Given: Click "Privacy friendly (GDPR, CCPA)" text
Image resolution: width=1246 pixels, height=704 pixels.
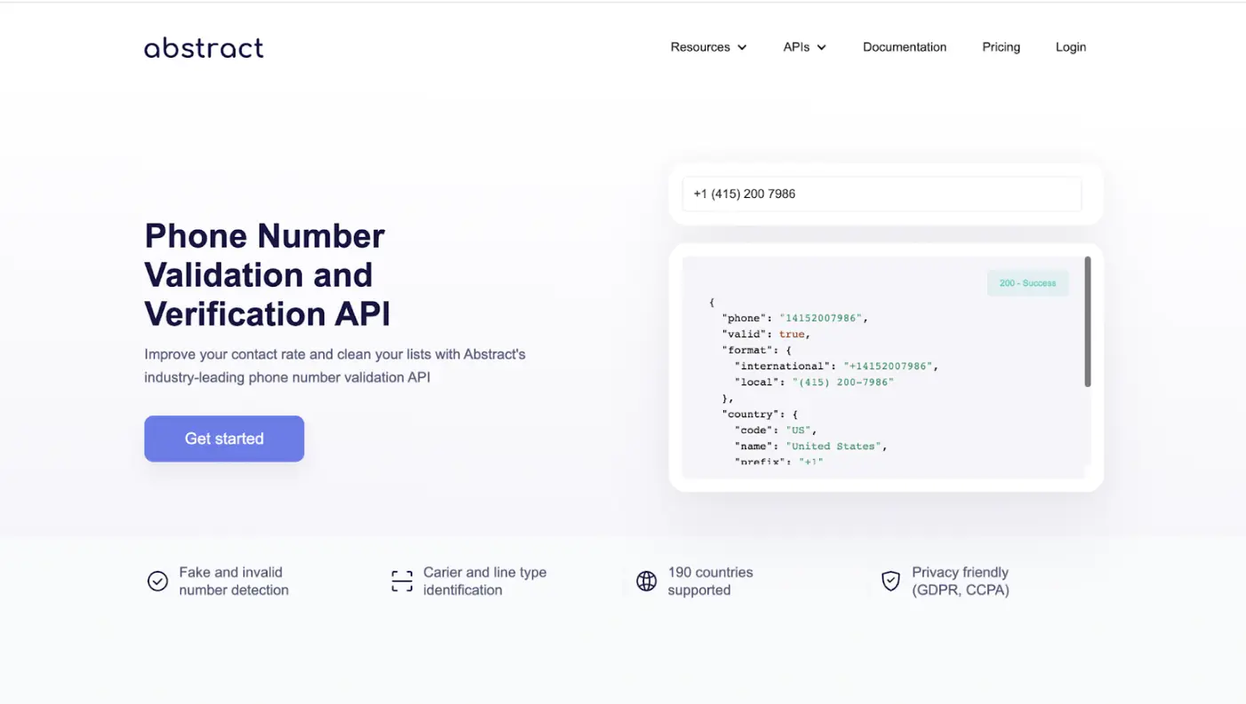Looking at the screenshot, I should coord(960,581).
